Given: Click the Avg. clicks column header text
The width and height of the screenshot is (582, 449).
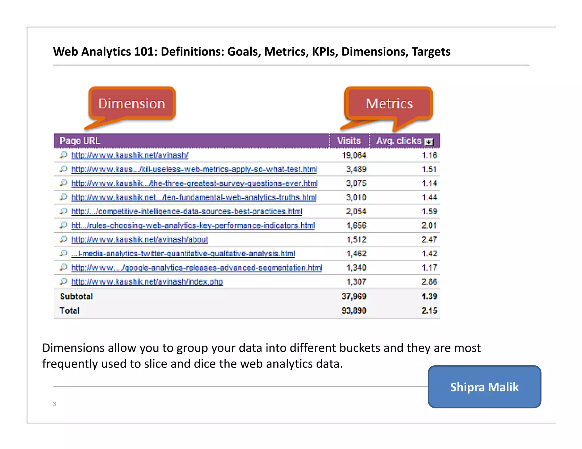Looking at the screenshot, I should coord(399,141).
